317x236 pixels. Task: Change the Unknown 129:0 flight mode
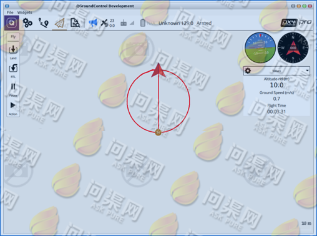(x=176, y=23)
